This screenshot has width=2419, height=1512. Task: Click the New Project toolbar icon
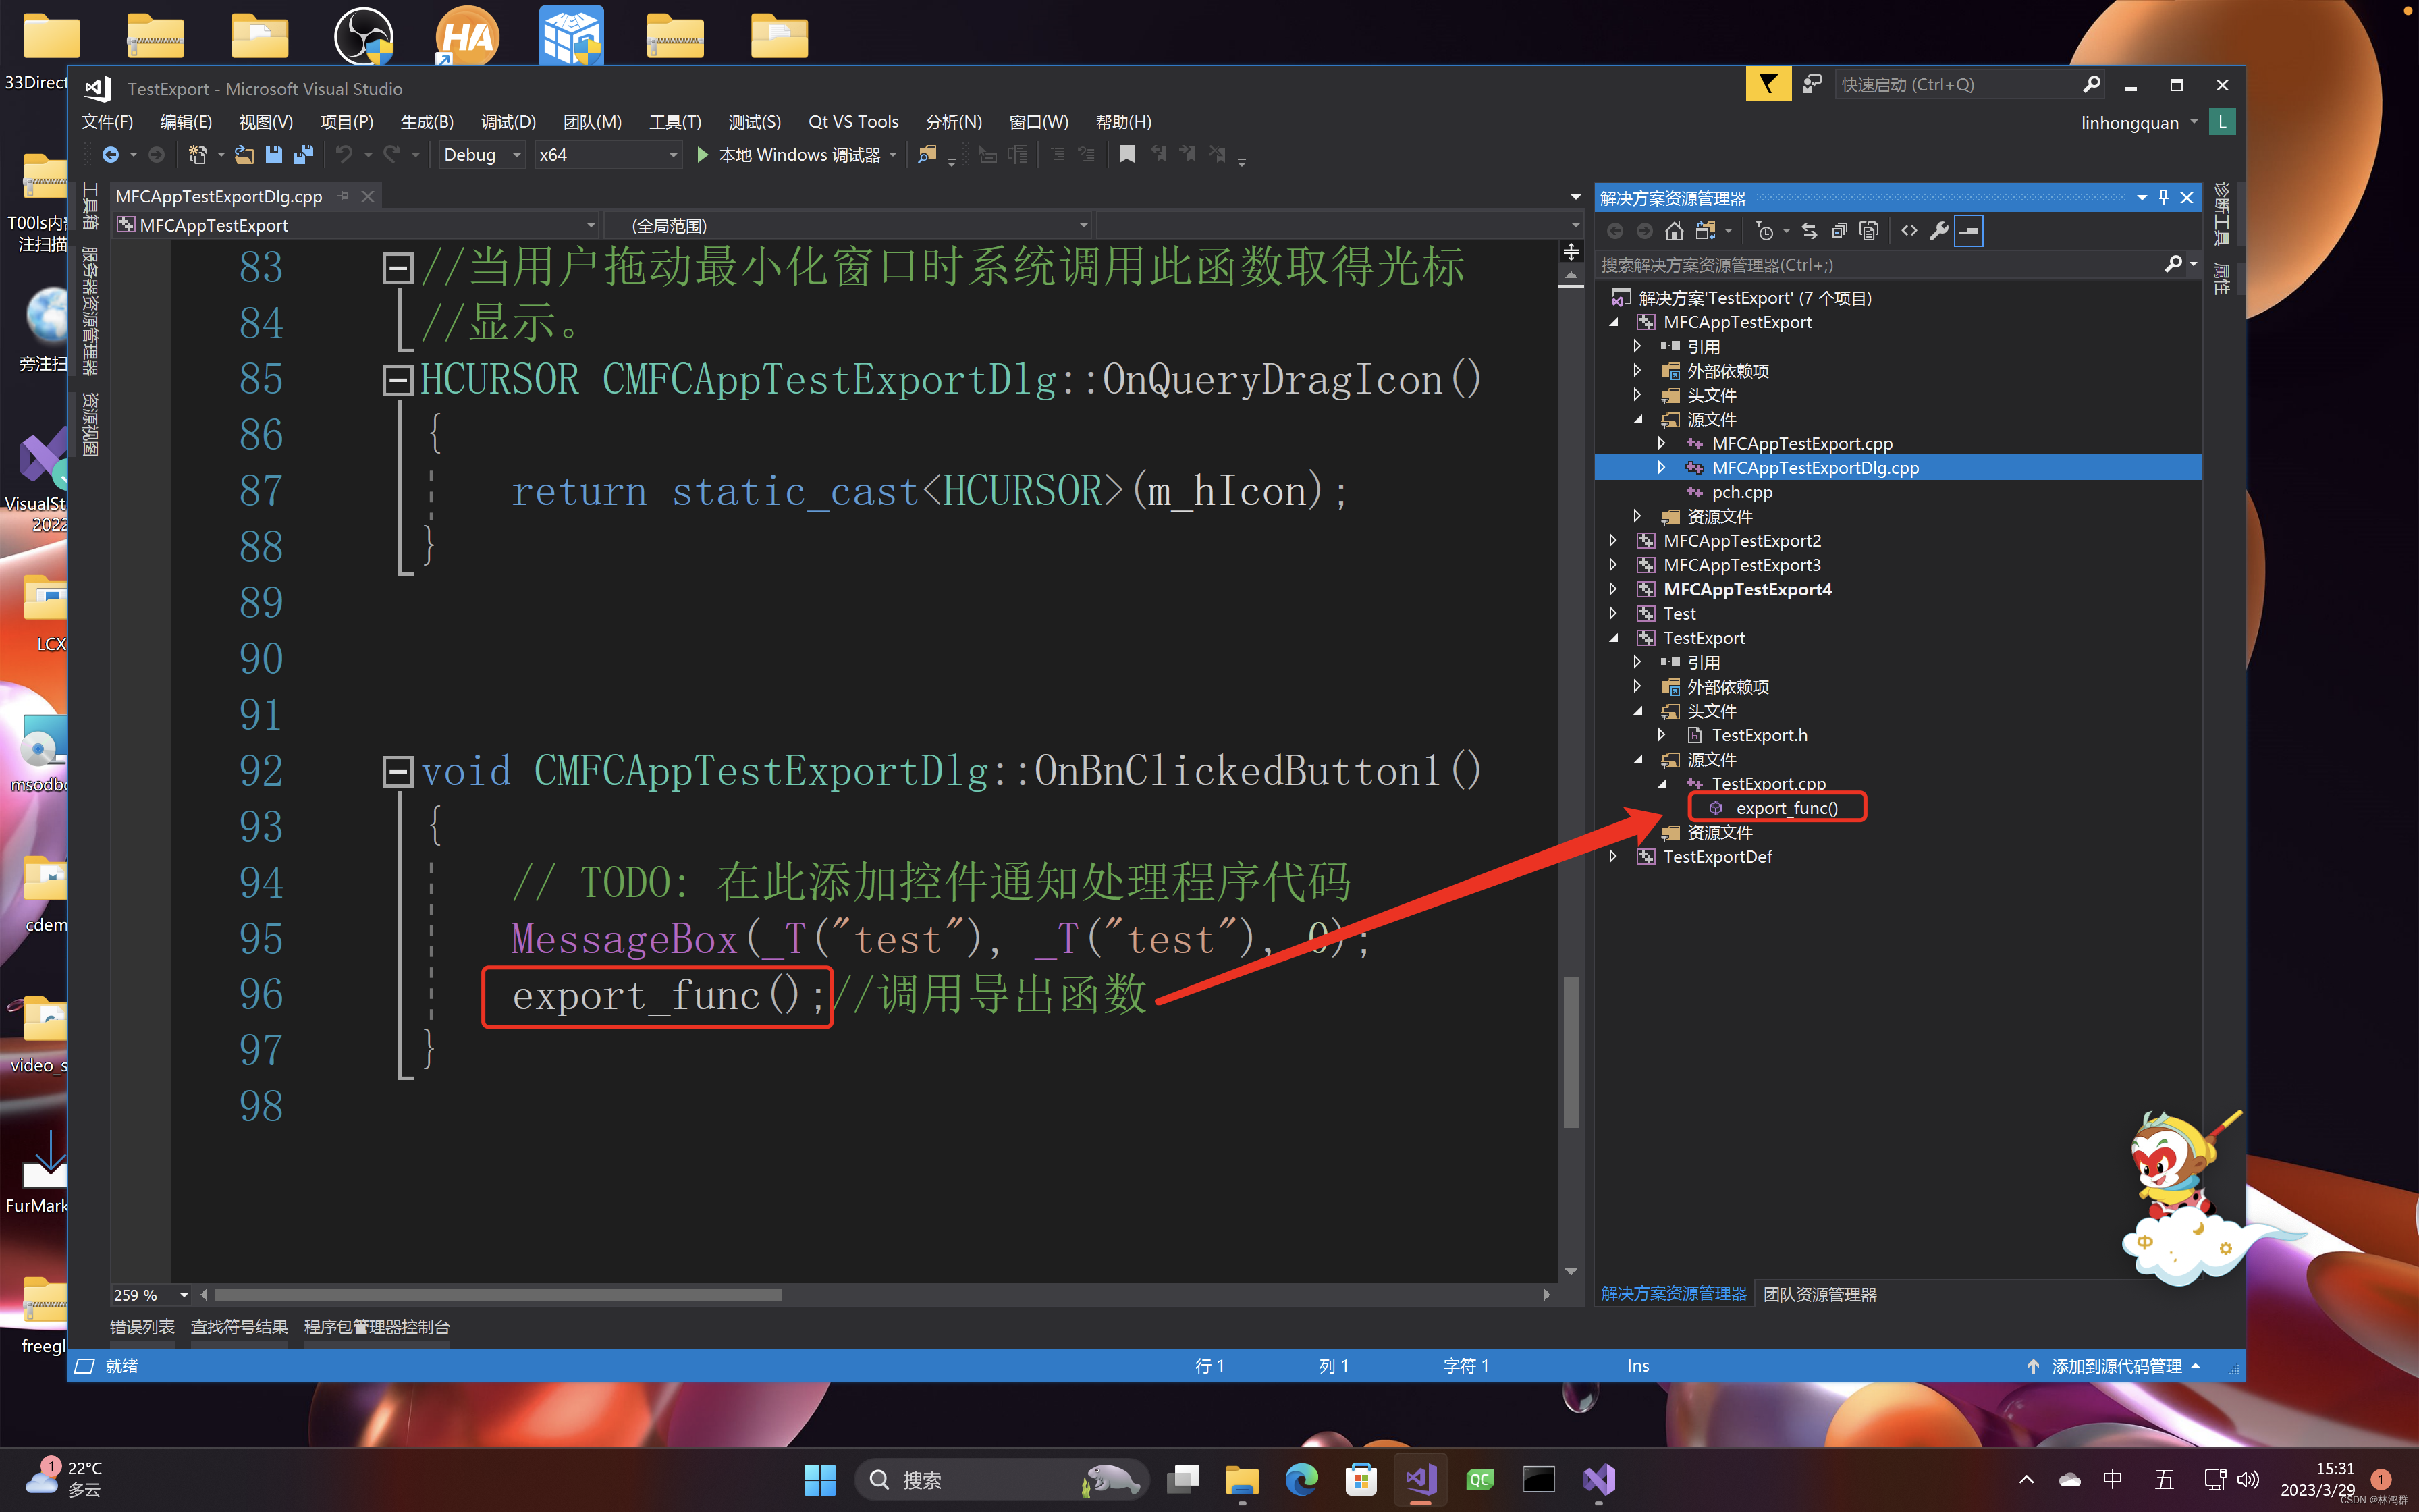click(198, 154)
